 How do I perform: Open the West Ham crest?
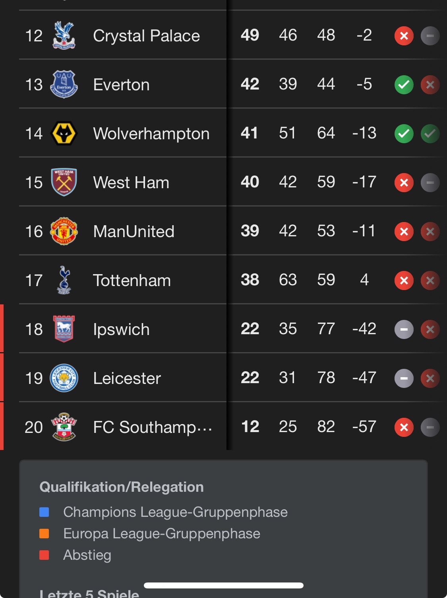[64, 182]
